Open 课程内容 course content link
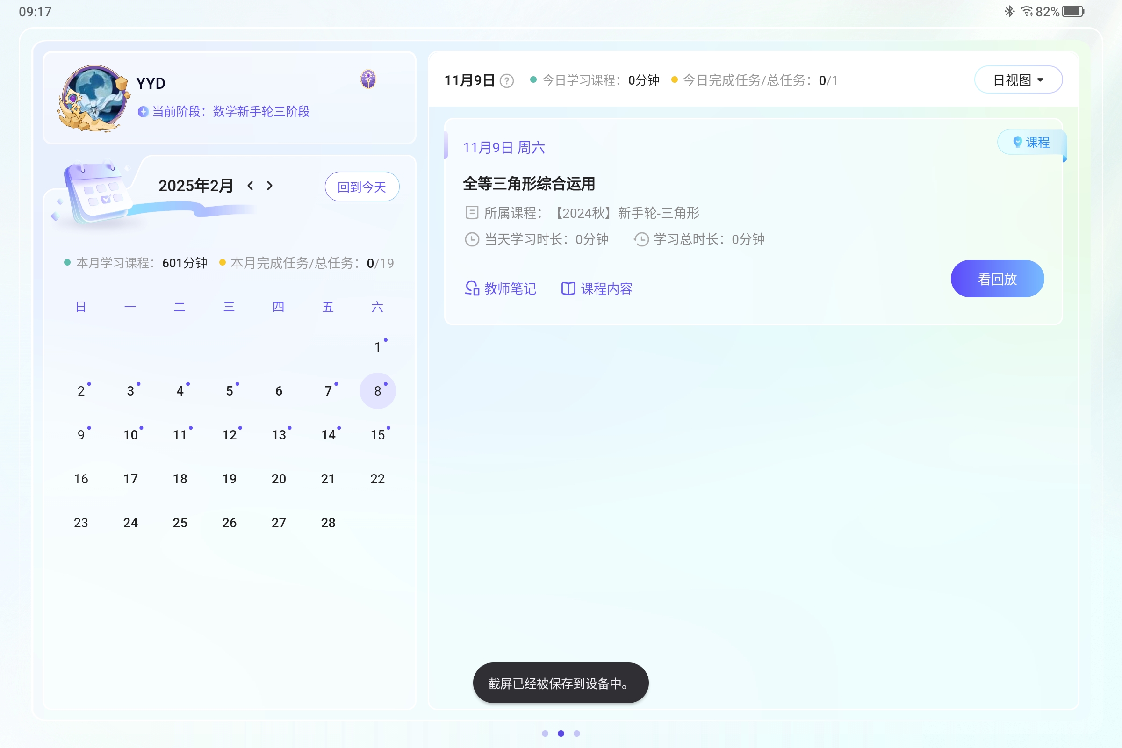Image resolution: width=1122 pixels, height=748 pixels. coord(597,288)
